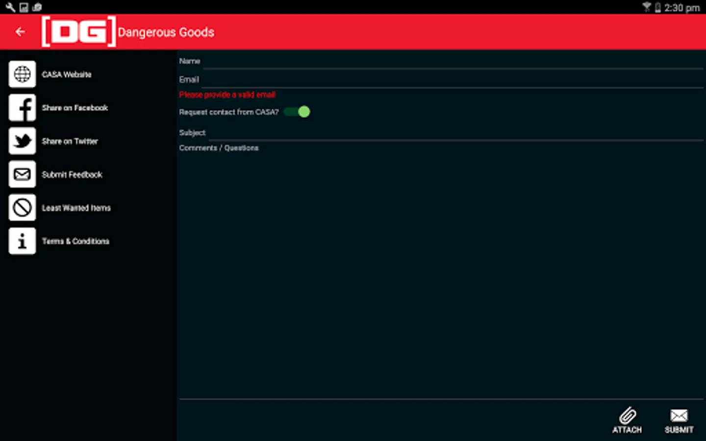The height and width of the screenshot is (441, 706).
Task: Open CASA Website menu label
Action: (x=67, y=74)
